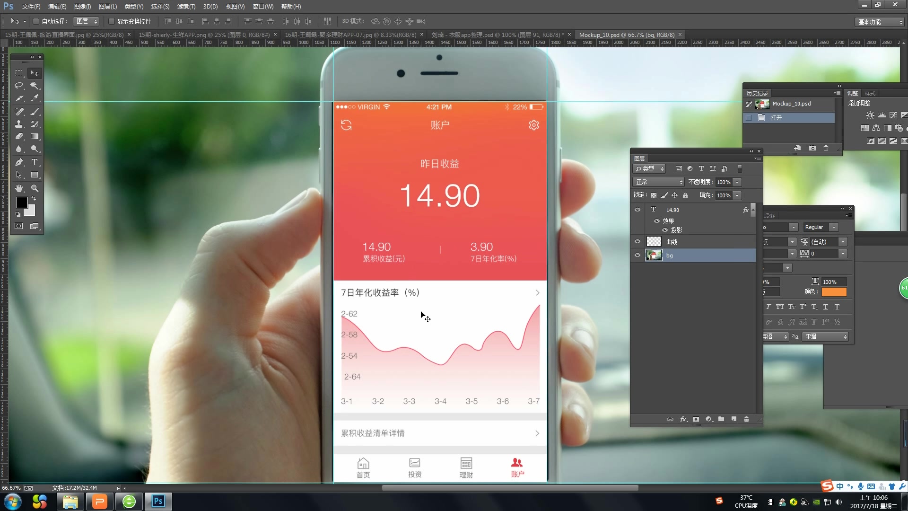This screenshot has width=908, height=511.
Task: Open the 基本功能 workspace switcher
Action: point(880,22)
